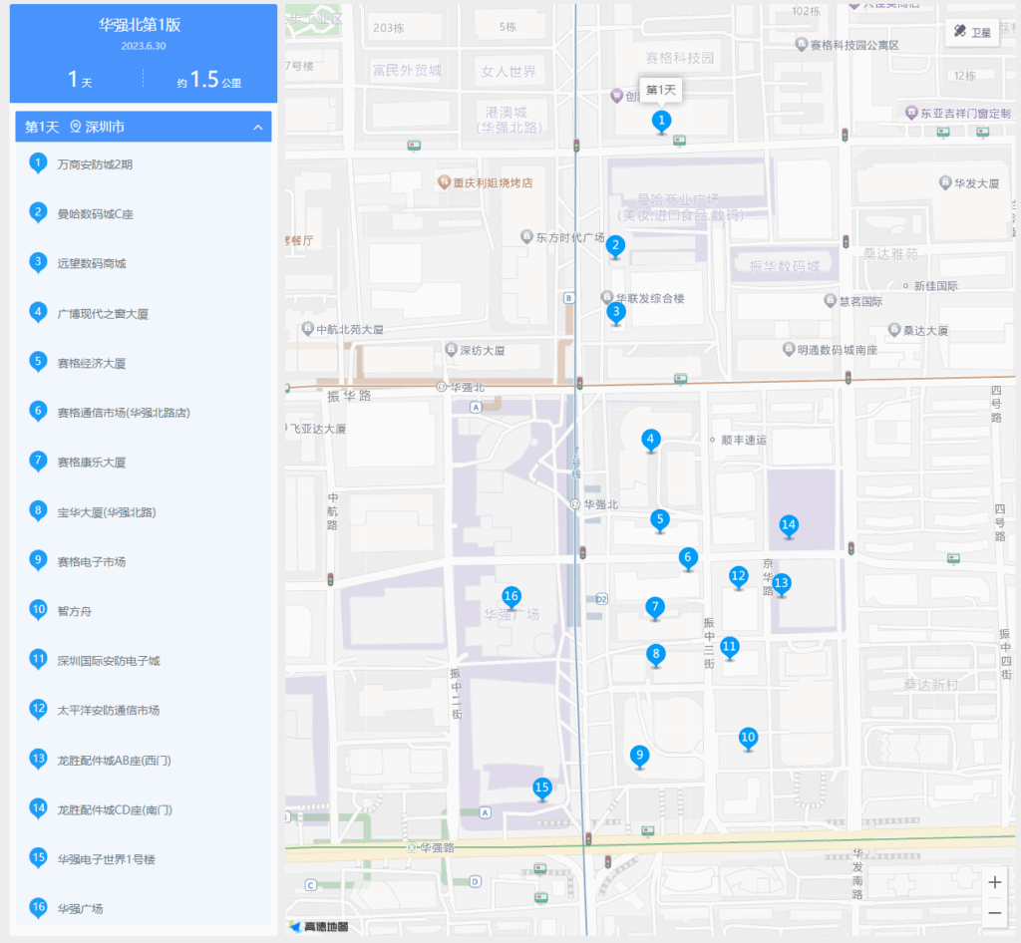Click the 第1天 map tooltip label
Viewport: 1021px width, 943px height.
pyautogui.click(x=661, y=90)
